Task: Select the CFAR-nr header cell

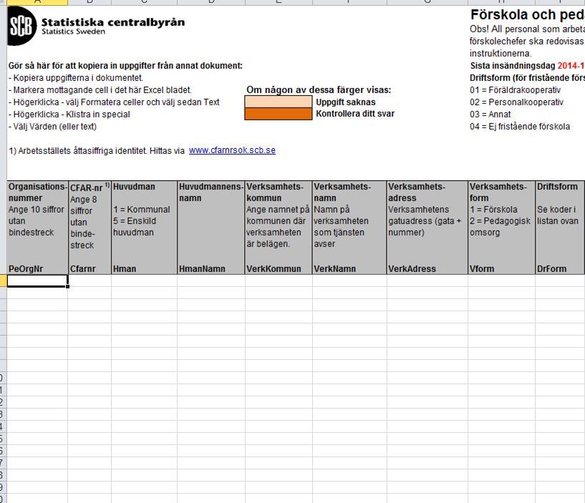Action: click(90, 228)
